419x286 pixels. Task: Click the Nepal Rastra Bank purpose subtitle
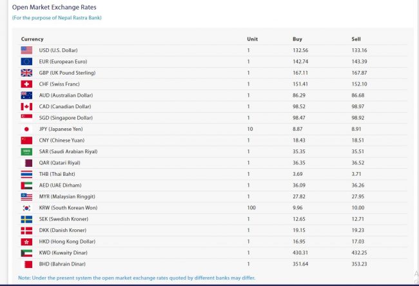pos(57,17)
